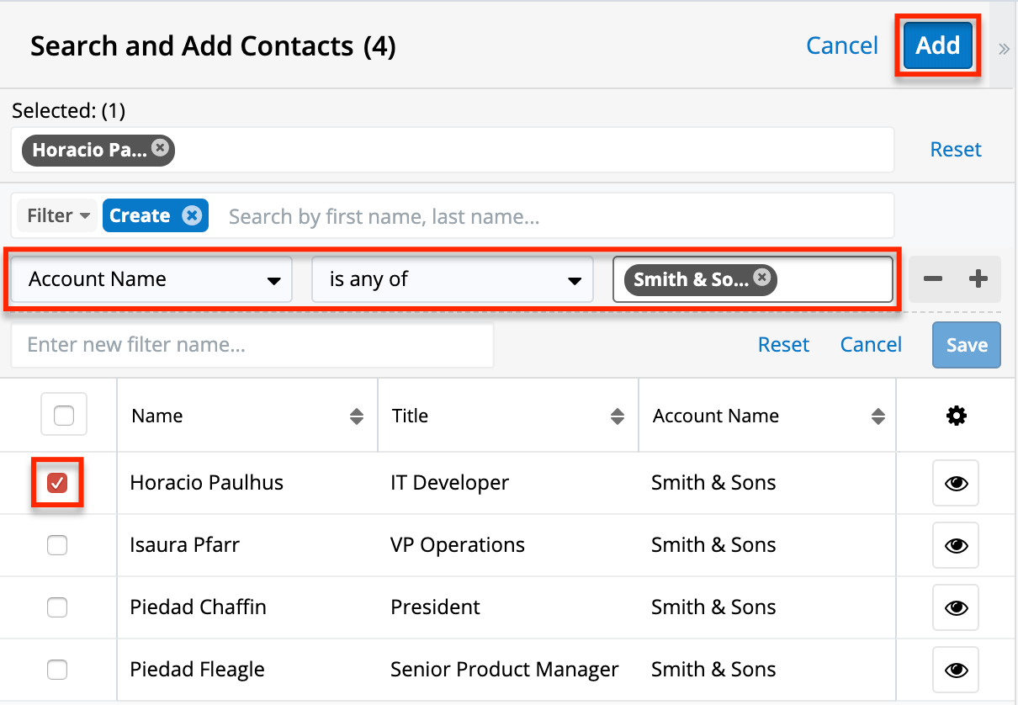Remove the Create filter tag
Screen dimensions: 1018x705
click(192, 215)
